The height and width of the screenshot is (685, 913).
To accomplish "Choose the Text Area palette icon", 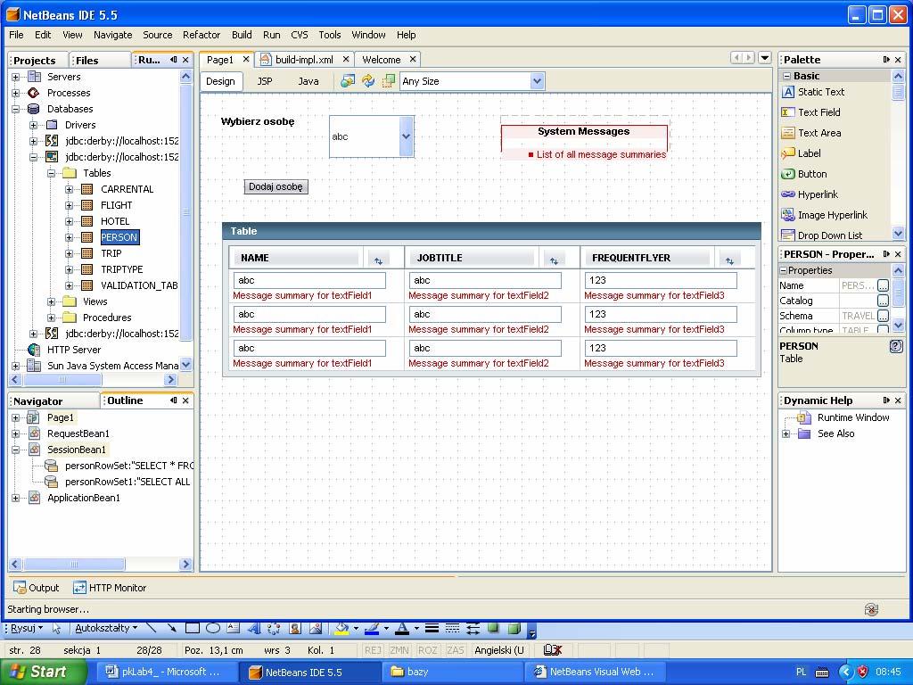I will pyautogui.click(x=787, y=133).
